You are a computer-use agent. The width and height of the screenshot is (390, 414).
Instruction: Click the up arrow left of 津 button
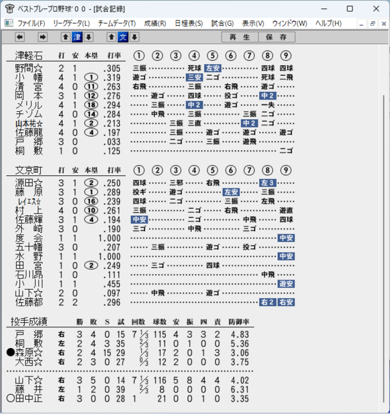[x=65, y=38]
